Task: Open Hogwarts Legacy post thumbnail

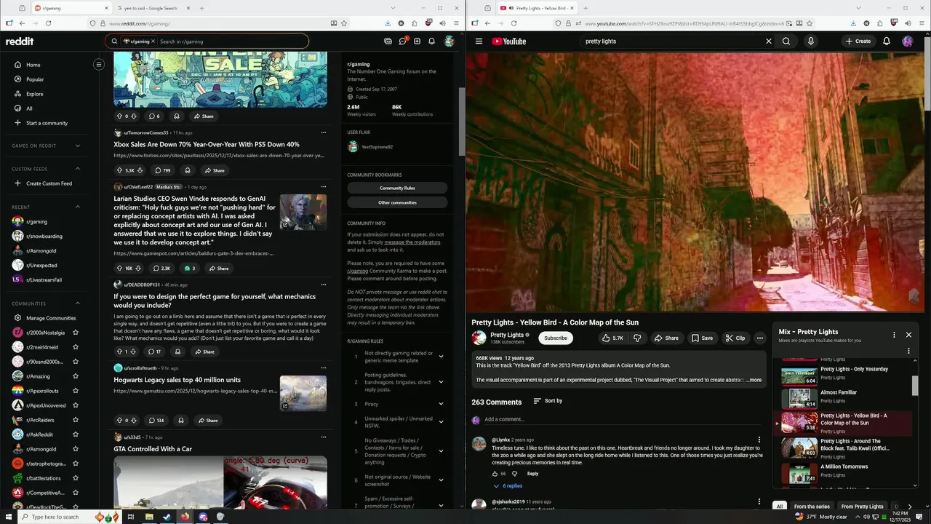Action: tap(303, 393)
